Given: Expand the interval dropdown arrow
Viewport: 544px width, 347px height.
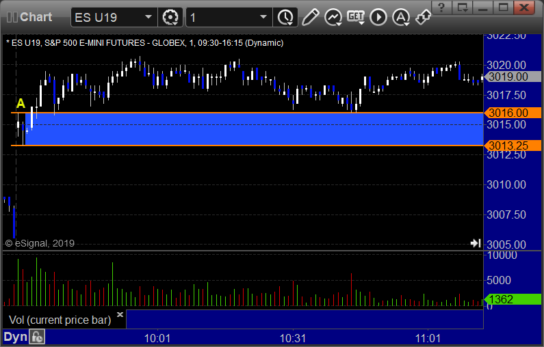Looking at the screenshot, I should click(263, 17).
